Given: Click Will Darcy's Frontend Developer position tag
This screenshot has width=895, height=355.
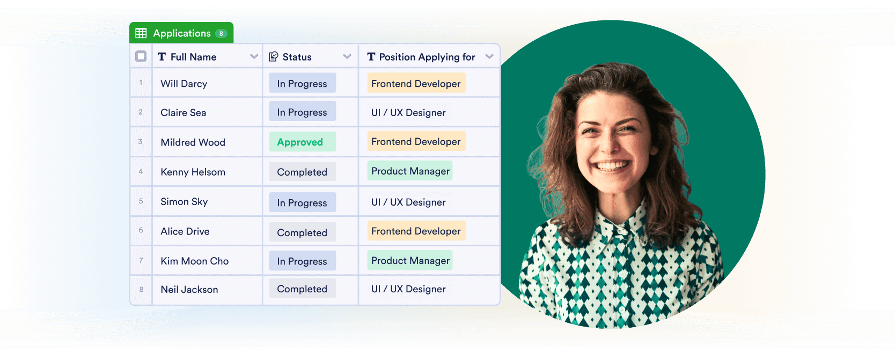Looking at the screenshot, I should pyautogui.click(x=416, y=83).
